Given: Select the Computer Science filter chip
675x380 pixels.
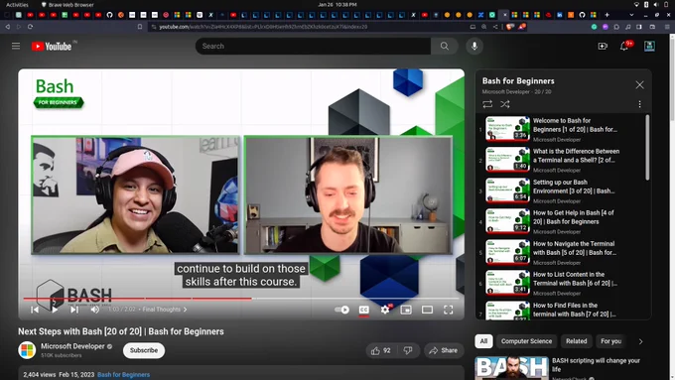Looking at the screenshot, I should click(x=526, y=341).
